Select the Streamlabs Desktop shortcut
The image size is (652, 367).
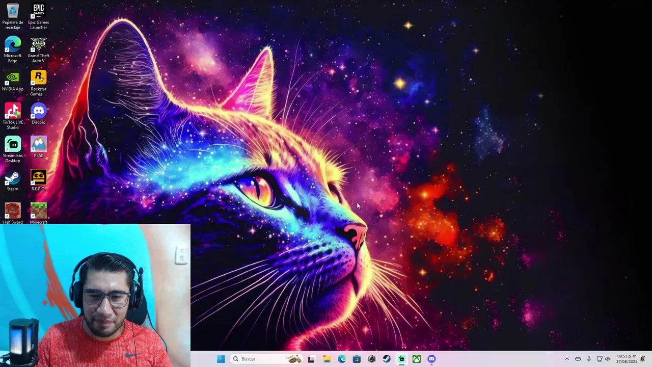pyautogui.click(x=13, y=149)
